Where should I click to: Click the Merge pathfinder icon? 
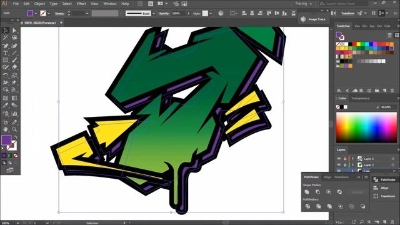[x=329, y=206]
